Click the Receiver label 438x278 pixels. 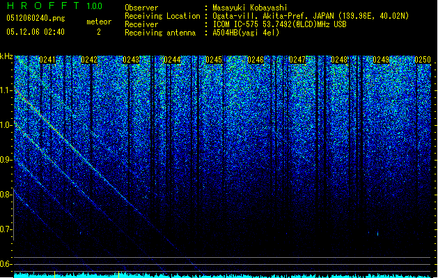pos(141,24)
